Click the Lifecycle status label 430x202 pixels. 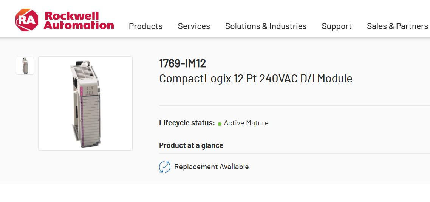coord(187,123)
